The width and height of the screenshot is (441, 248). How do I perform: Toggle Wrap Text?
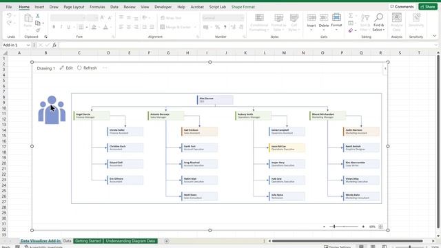coord(171,18)
